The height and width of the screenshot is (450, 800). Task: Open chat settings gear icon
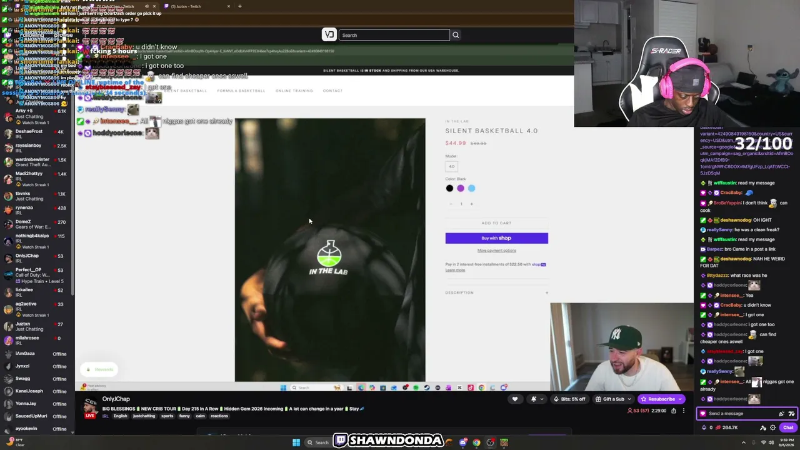(772, 427)
